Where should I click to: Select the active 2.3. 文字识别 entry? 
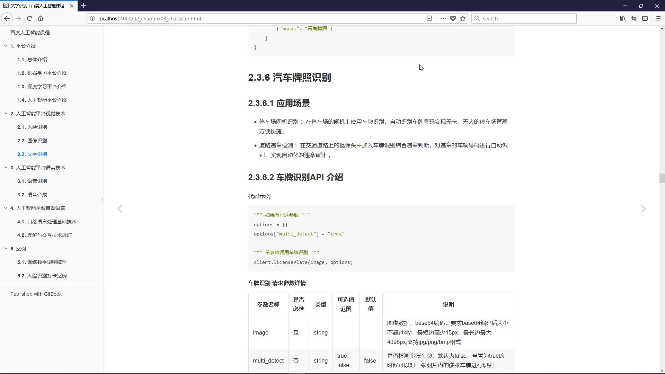tap(32, 154)
